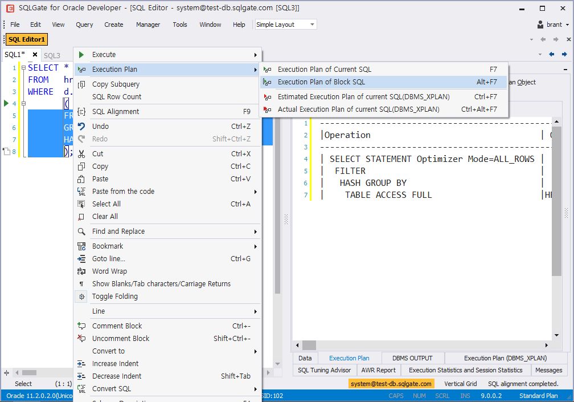574x402 pixels.
Task: Click the plan panel scroll-down arrow
Action: tap(556, 335)
